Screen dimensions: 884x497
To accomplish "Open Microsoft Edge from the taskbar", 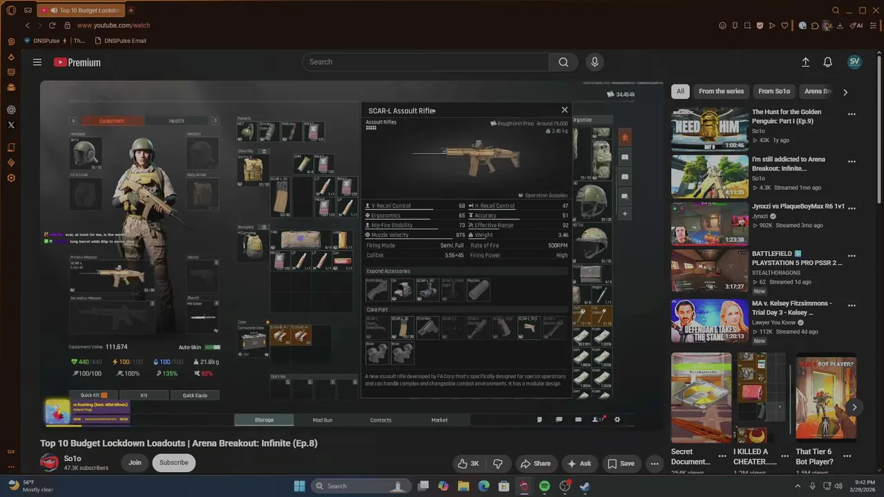I will click(483, 486).
